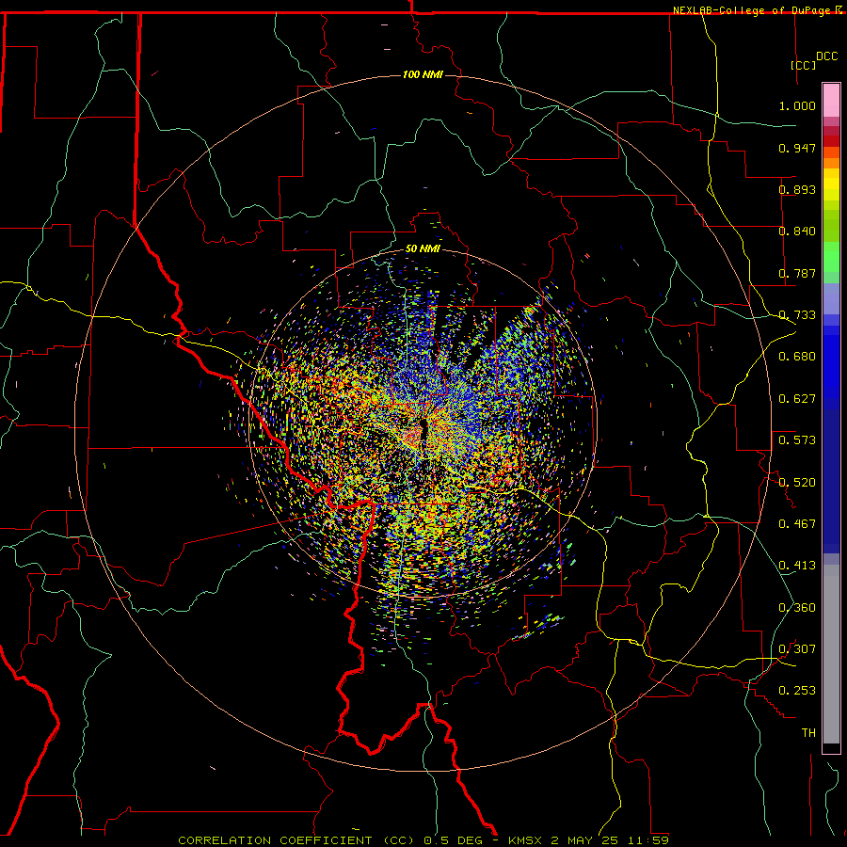Screen dimensions: 847x847
Task: Select the "DCC" label above the color bar
Action: tap(826, 56)
